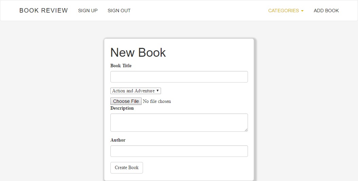
Task: Click the BOOK REVIEW brand link
Action: coord(43,11)
